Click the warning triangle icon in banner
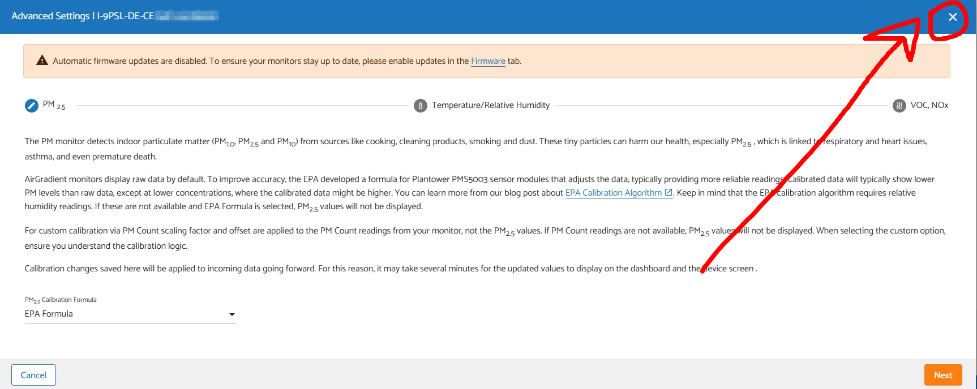Viewport: 977px width, 389px height. coord(42,60)
